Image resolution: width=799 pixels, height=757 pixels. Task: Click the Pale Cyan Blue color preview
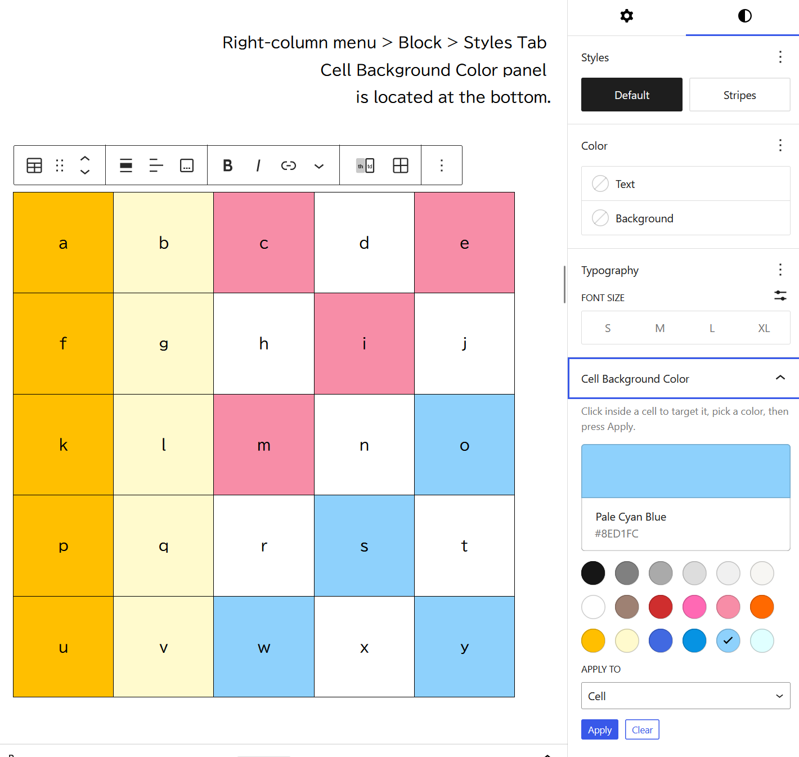685,471
